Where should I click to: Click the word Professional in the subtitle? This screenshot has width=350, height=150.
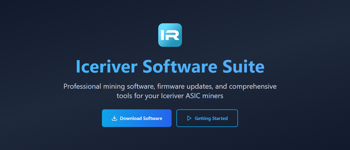pos(82,86)
